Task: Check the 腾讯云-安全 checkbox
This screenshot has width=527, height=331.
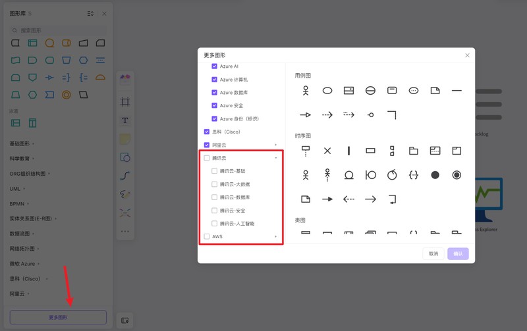Action: click(215, 211)
